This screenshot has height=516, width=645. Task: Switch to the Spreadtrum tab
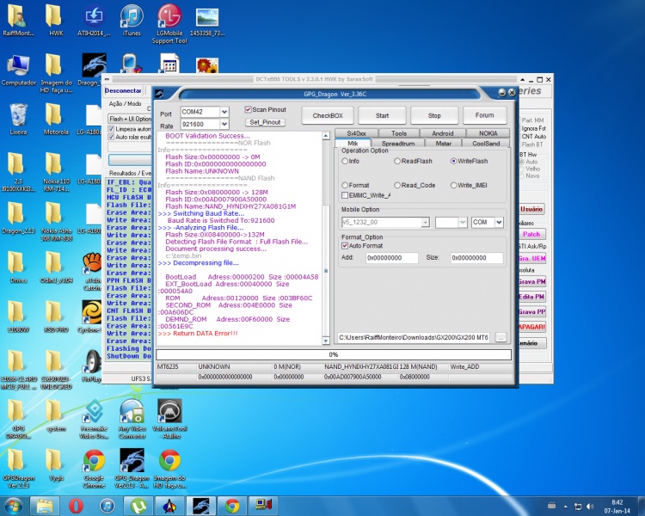click(x=398, y=144)
